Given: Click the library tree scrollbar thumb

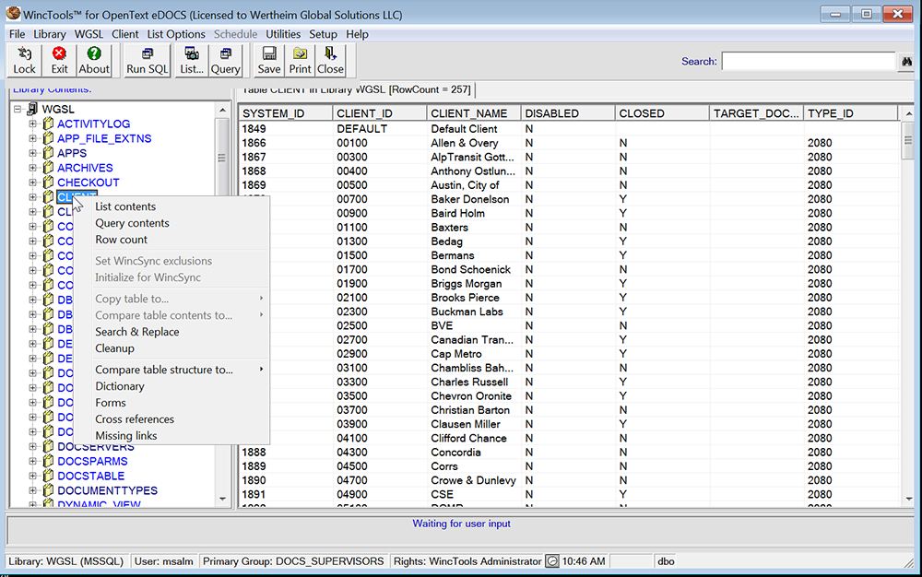Looking at the screenshot, I should pos(221,158).
